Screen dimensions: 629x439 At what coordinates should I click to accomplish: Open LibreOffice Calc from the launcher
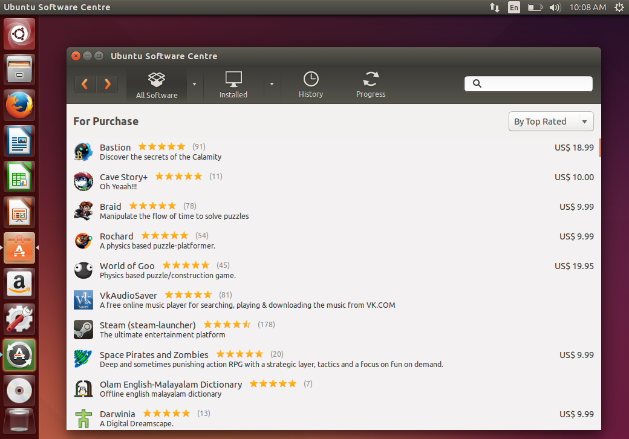(x=19, y=177)
